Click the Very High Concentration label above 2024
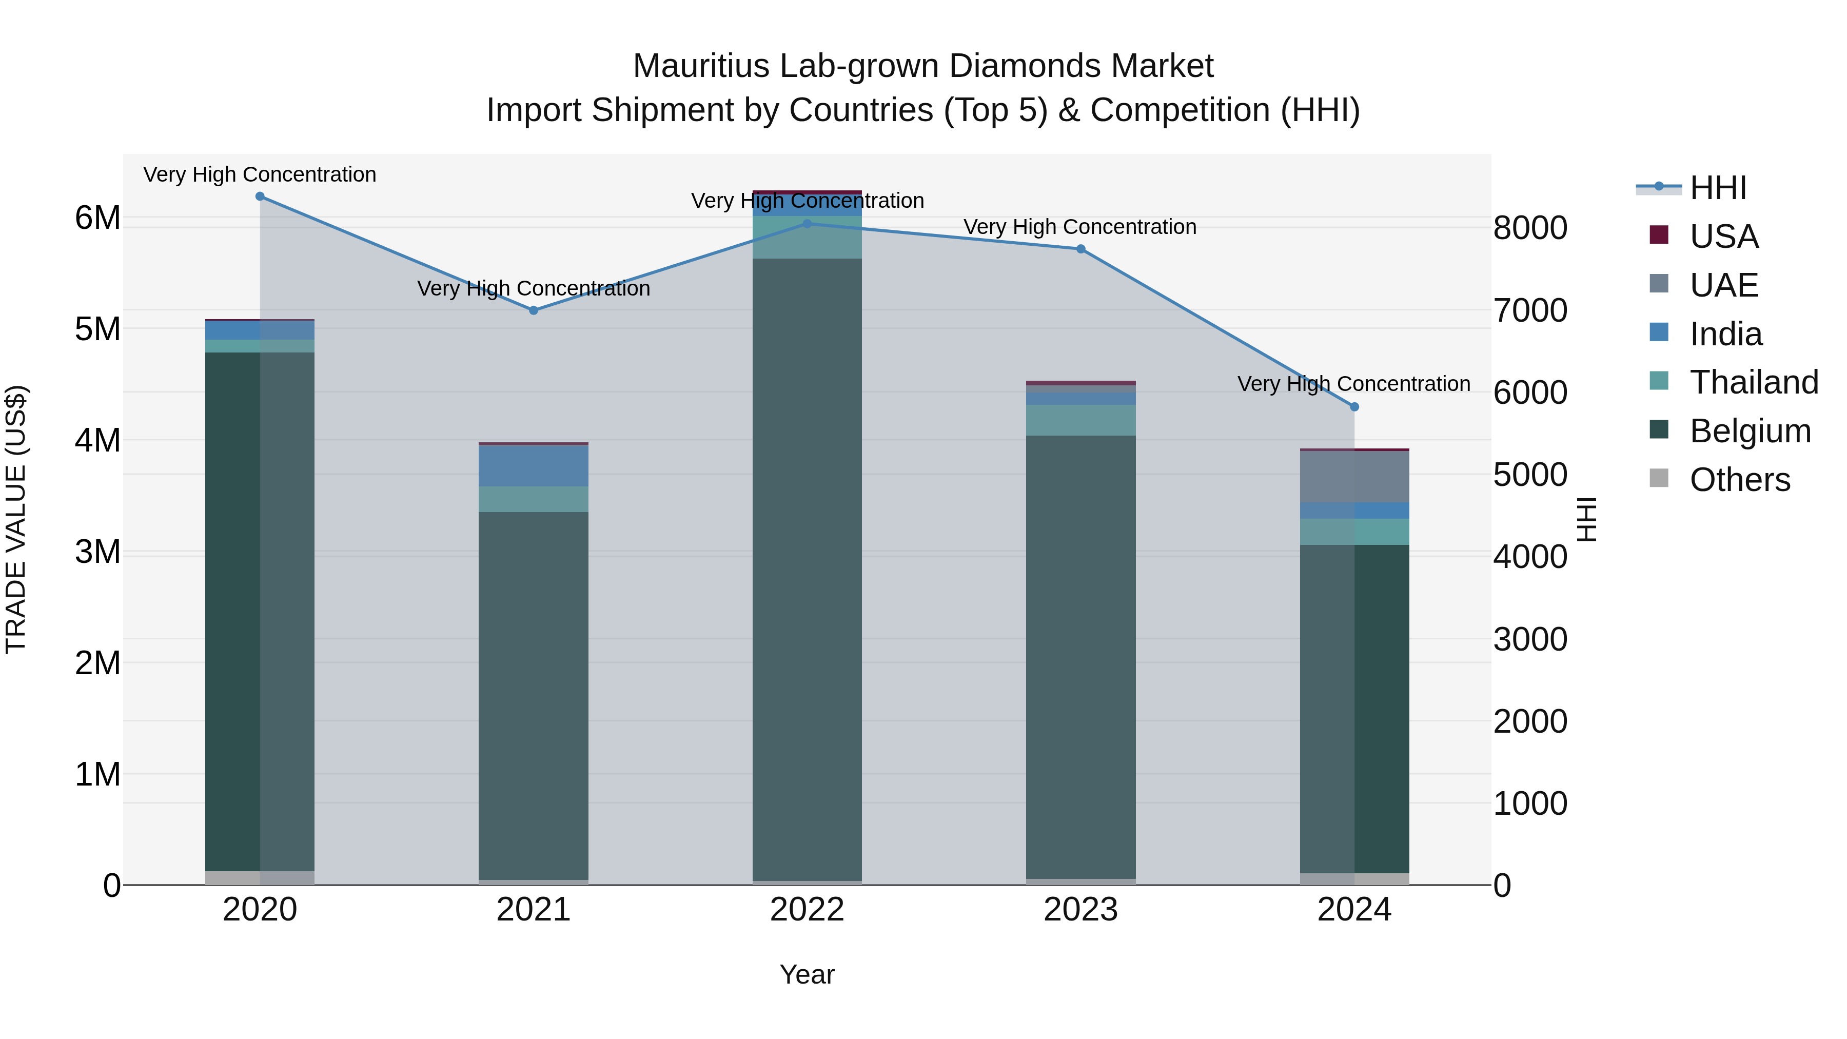The width and height of the screenshot is (1847, 1039). click(1354, 384)
